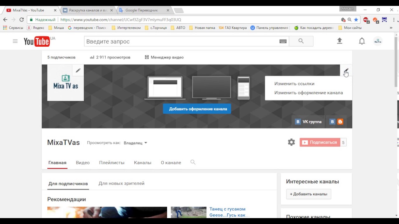Open the 2 911 просмотров analytics link
Image resolution: width=399 pixels, height=224 pixels.
click(110, 57)
